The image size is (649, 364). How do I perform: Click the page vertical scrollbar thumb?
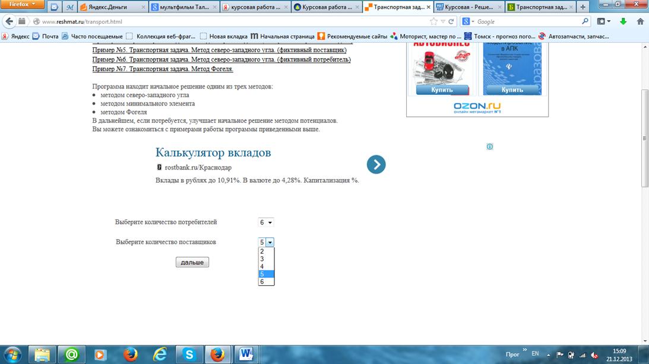click(x=644, y=138)
